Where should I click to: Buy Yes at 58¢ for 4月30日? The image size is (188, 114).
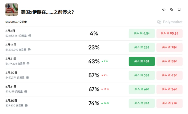(x=142, y=75)
